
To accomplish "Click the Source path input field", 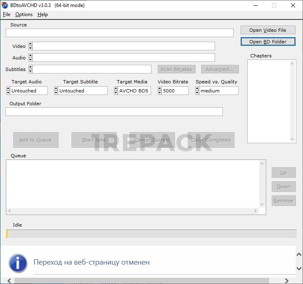I will click(120, 33).
